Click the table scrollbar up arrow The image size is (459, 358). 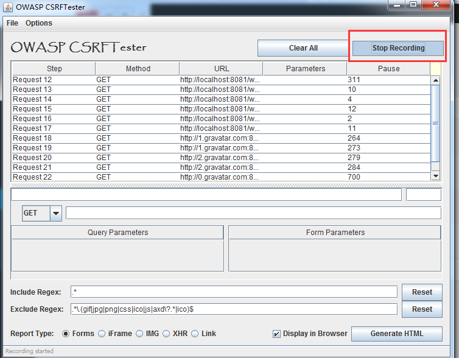coord(436,80)
